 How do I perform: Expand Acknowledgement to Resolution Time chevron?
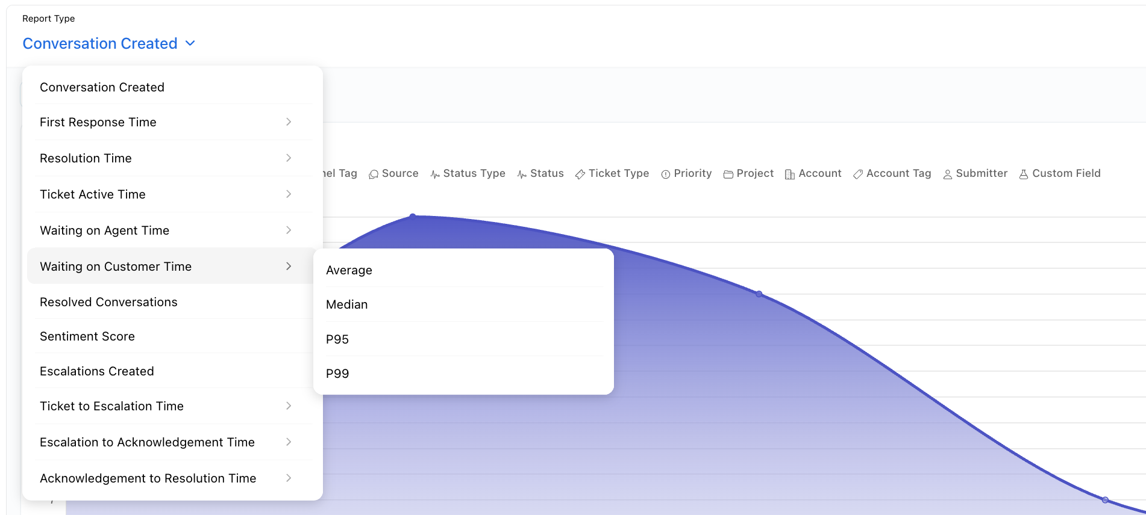click(x=289, y=478)
